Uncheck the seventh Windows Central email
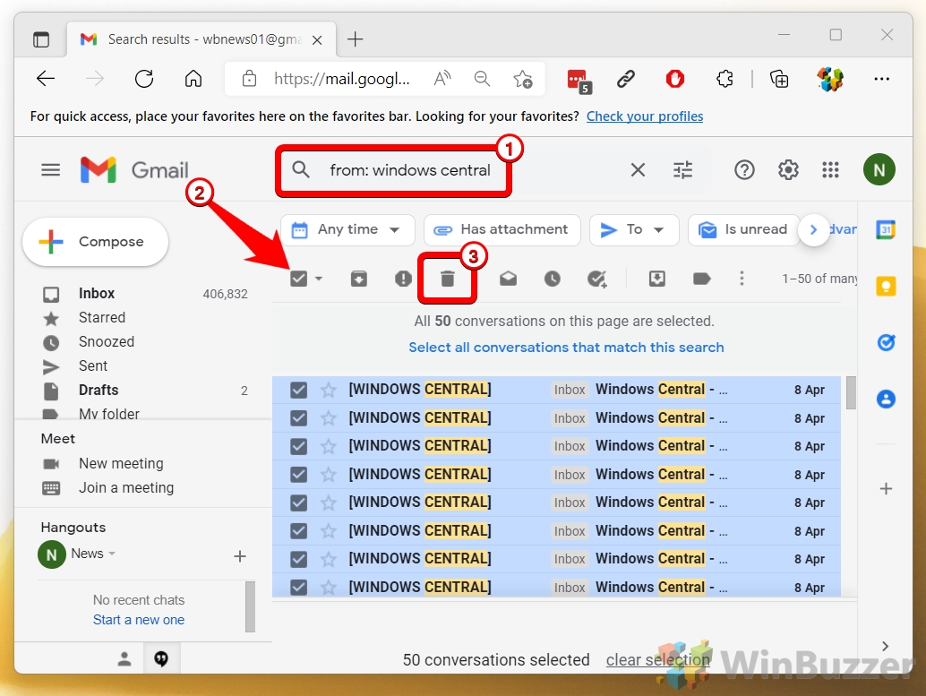 tap(299, 559)
